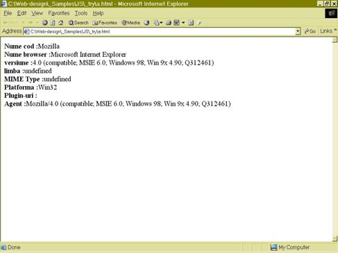The image size is (338, 253).
Task: Open the Favorites menu
Action: tap(59, 13)
